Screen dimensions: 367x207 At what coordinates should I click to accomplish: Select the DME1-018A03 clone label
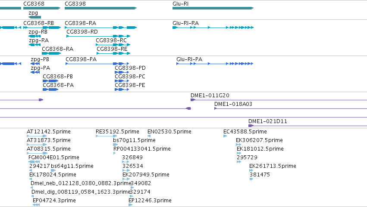point(233,104)
